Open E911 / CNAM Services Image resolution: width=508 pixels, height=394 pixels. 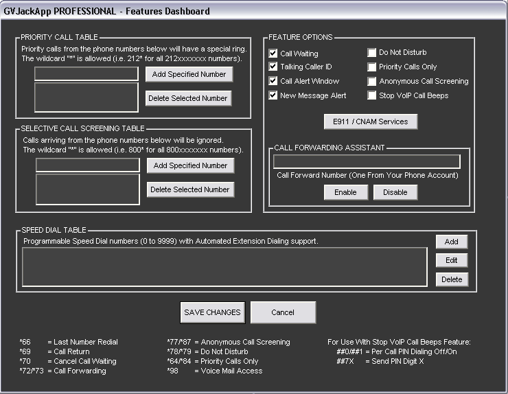click(x=371, y=121)
